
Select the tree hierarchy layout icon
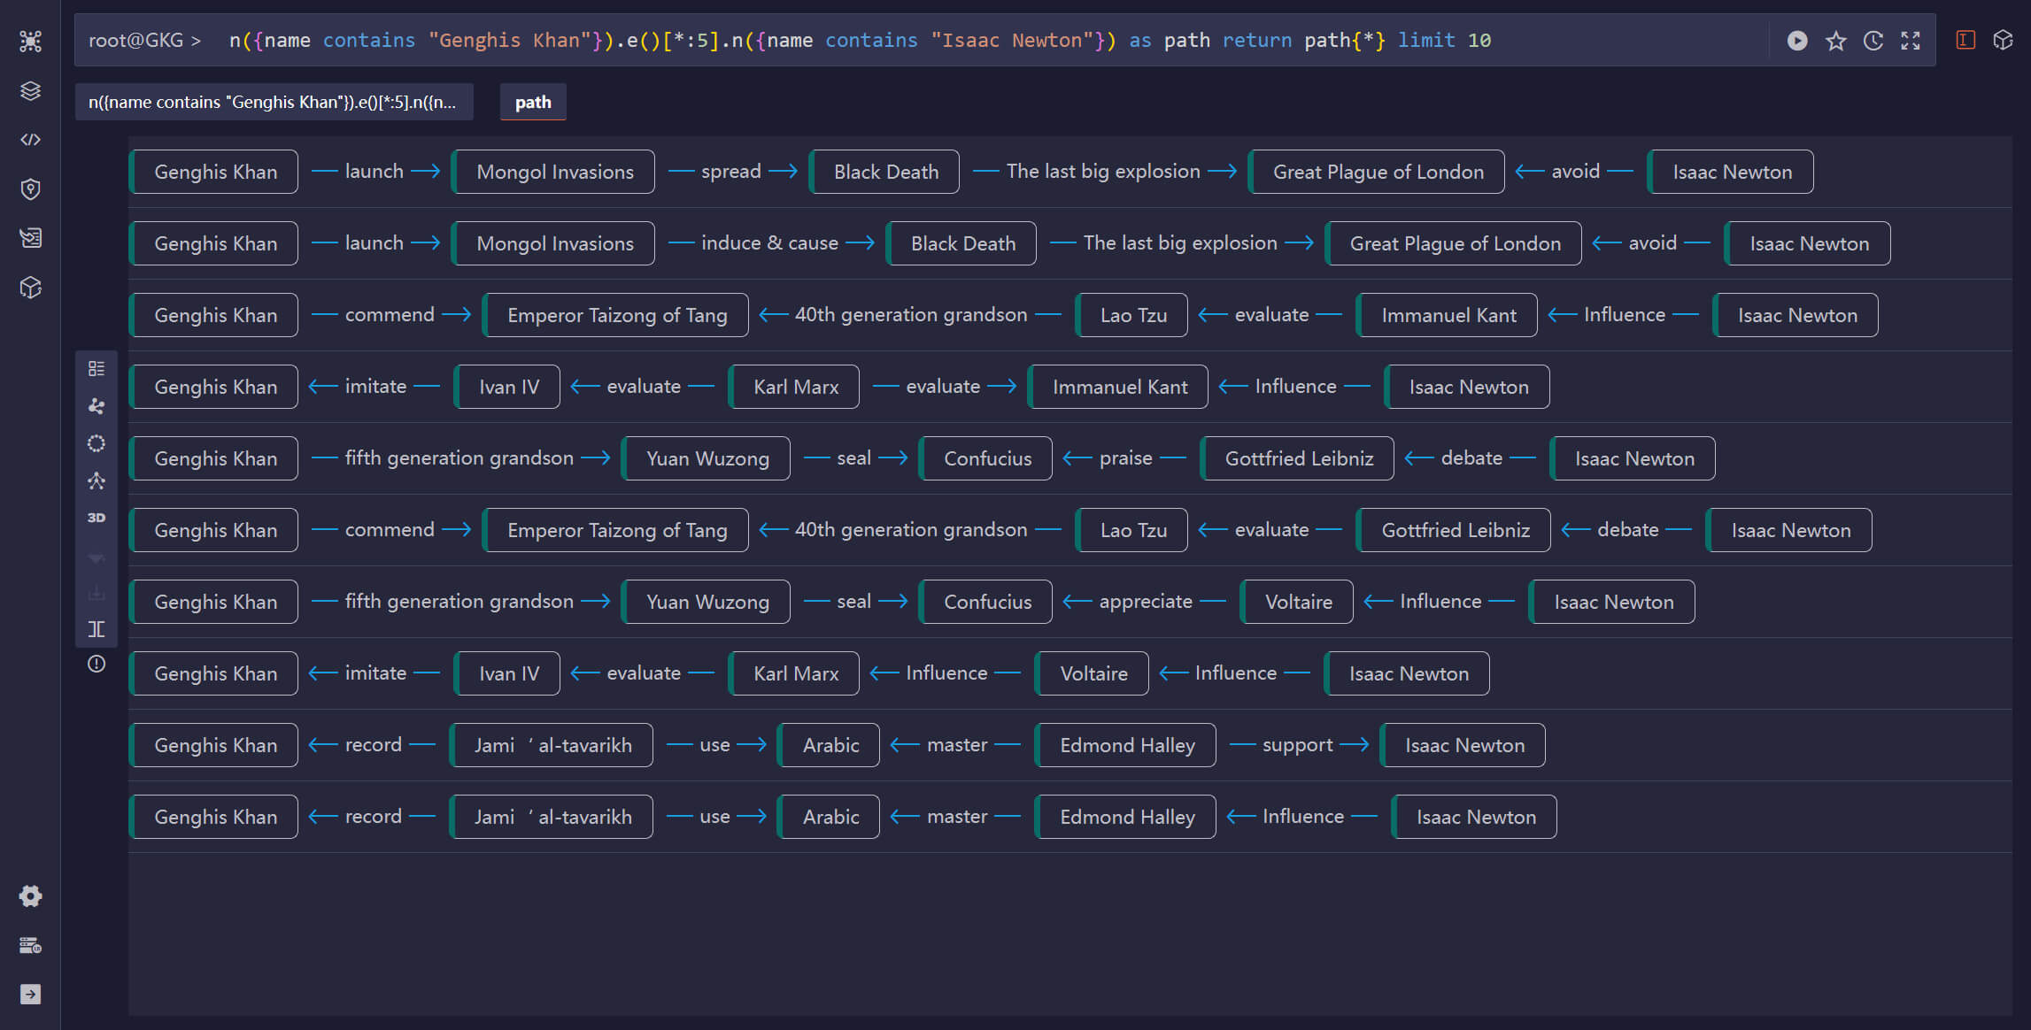click(97, 480)
